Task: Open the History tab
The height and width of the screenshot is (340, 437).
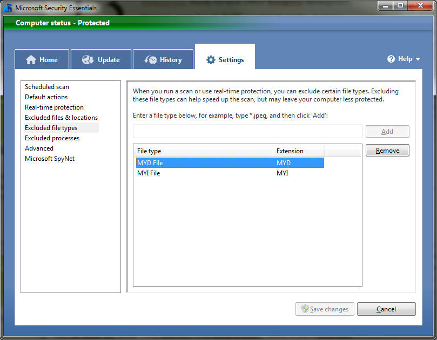Action: 163,59
